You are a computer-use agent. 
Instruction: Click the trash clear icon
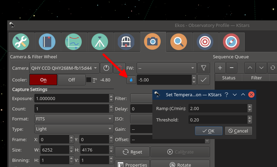tap(119, 68)
